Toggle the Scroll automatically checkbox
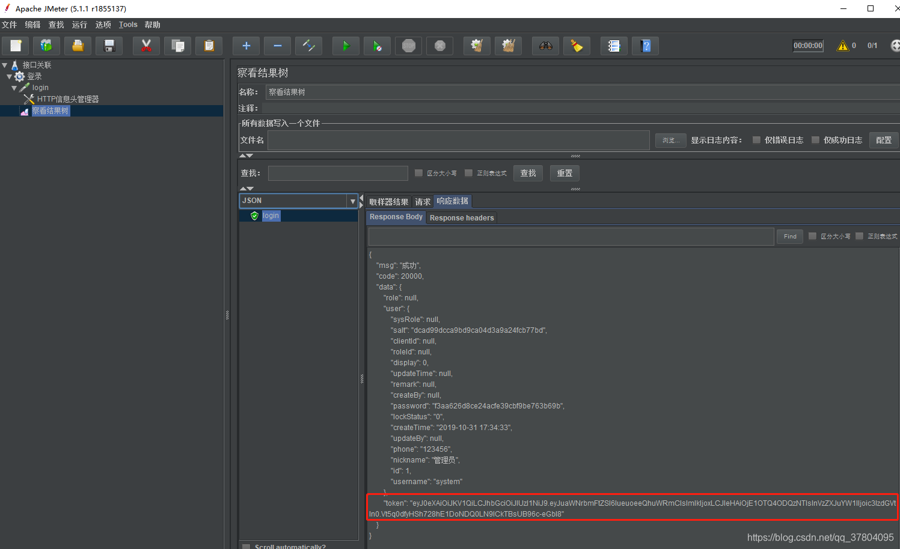900x549 pixels. (246, 547)
